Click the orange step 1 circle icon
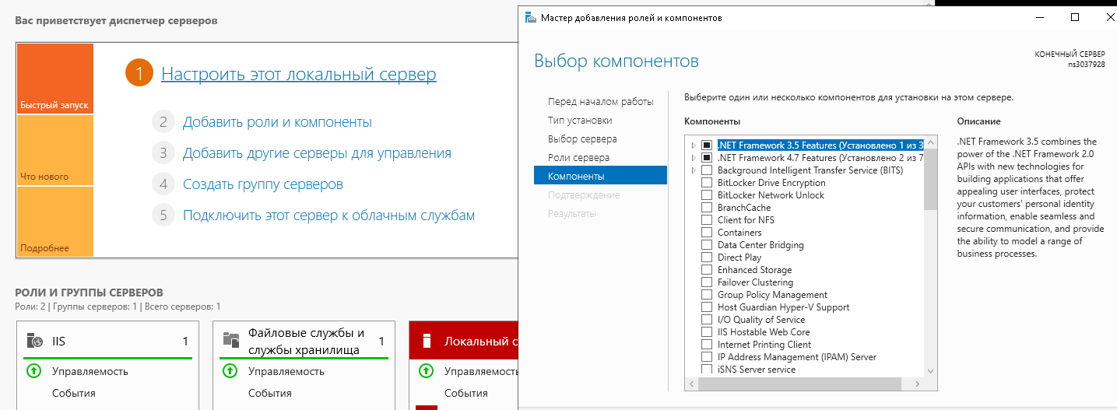 pos(139,74)
